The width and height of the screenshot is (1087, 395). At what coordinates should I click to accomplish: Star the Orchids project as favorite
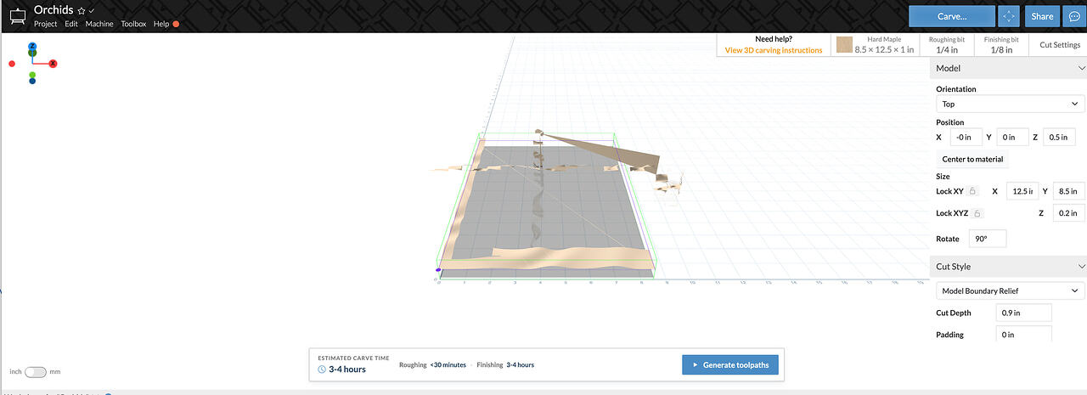point(82,10)
